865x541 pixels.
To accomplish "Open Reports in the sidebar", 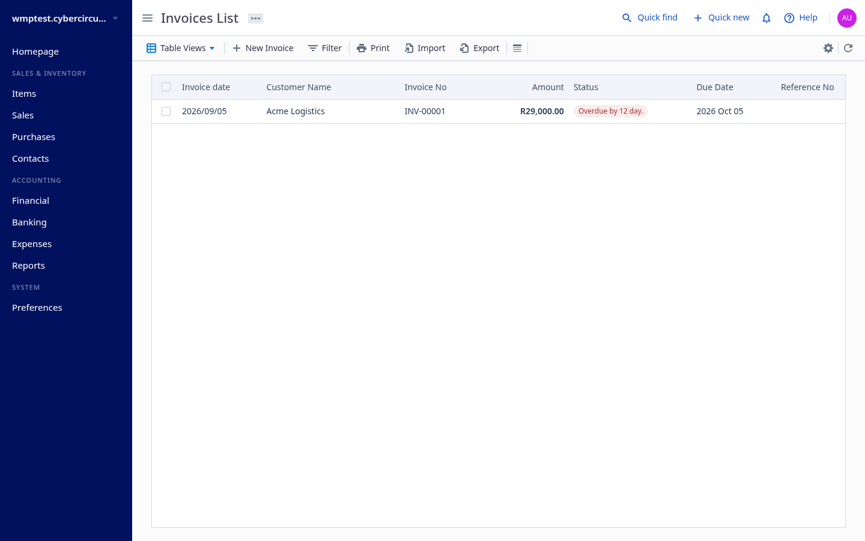I will coord(28,266).
